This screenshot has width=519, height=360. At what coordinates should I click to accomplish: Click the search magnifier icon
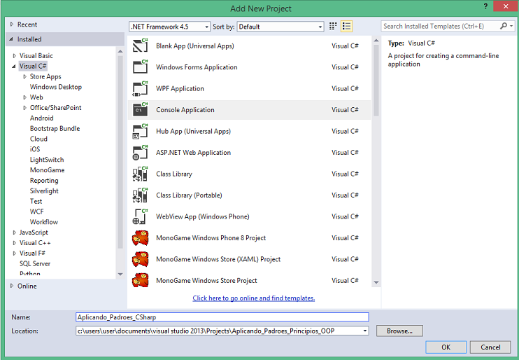[504, 26]
